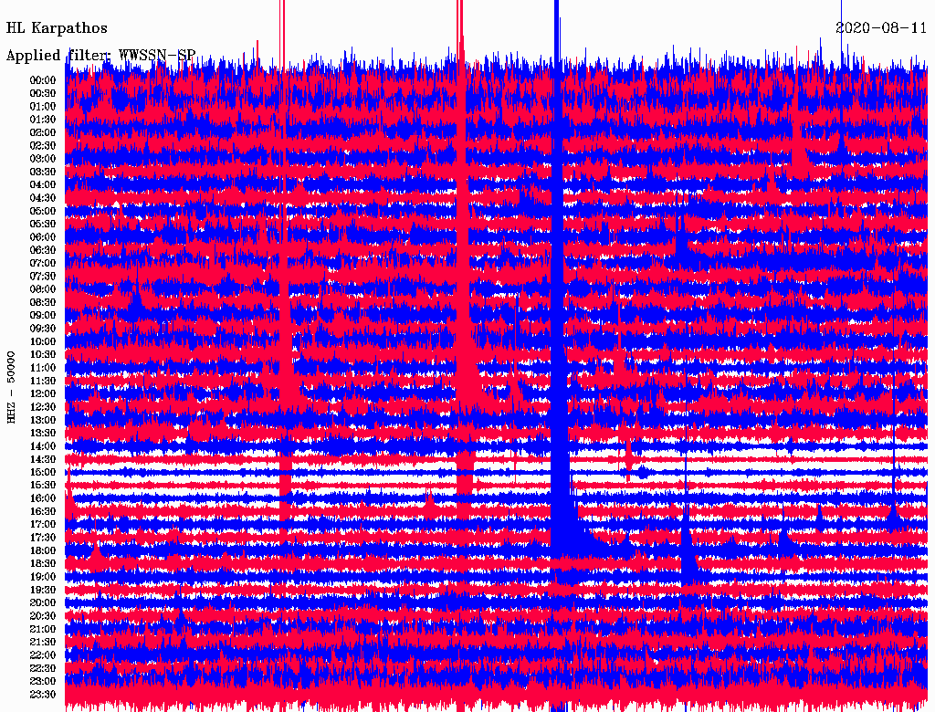Select the 22:30 time label

[x=43, y=668]
